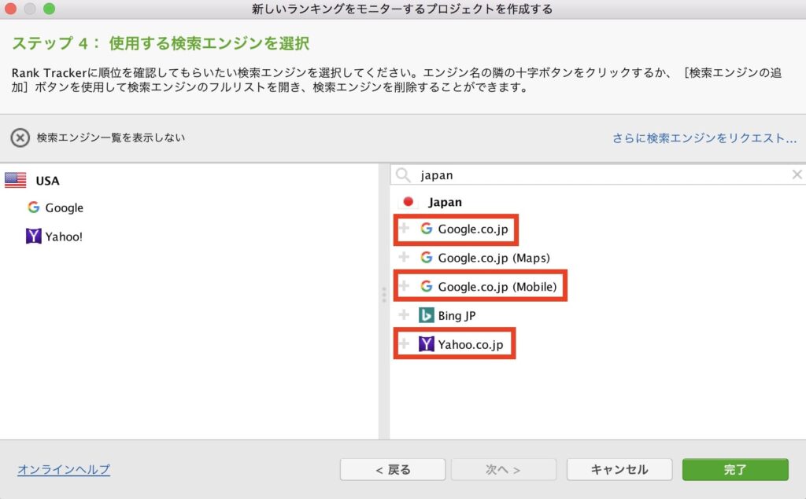806x499 pixels.
Task: Click the Bing JP logo icon
Action: (426, 314)
